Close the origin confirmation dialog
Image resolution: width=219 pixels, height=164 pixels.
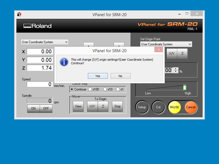coord(159,49)
